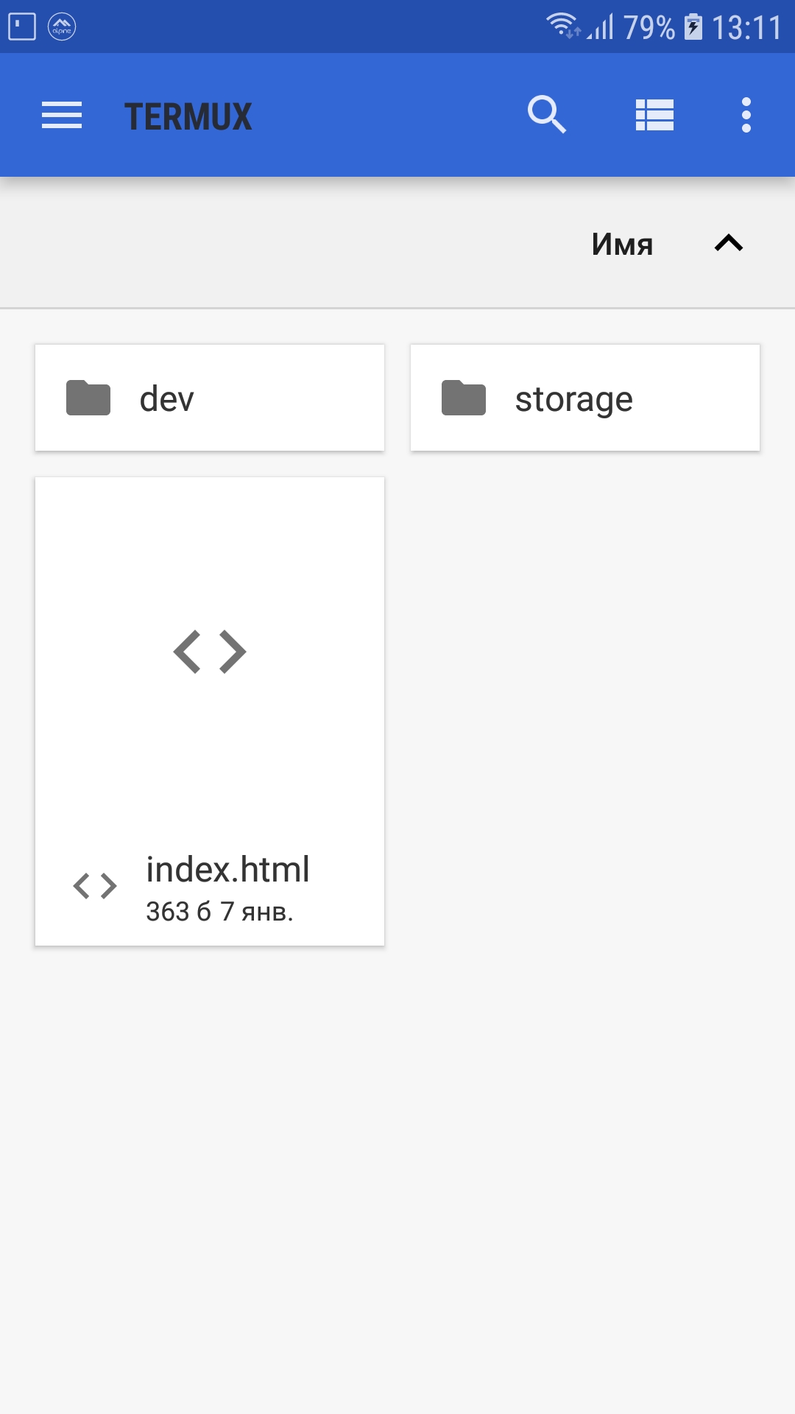Open the dev folder

click(x=208, y=398)
